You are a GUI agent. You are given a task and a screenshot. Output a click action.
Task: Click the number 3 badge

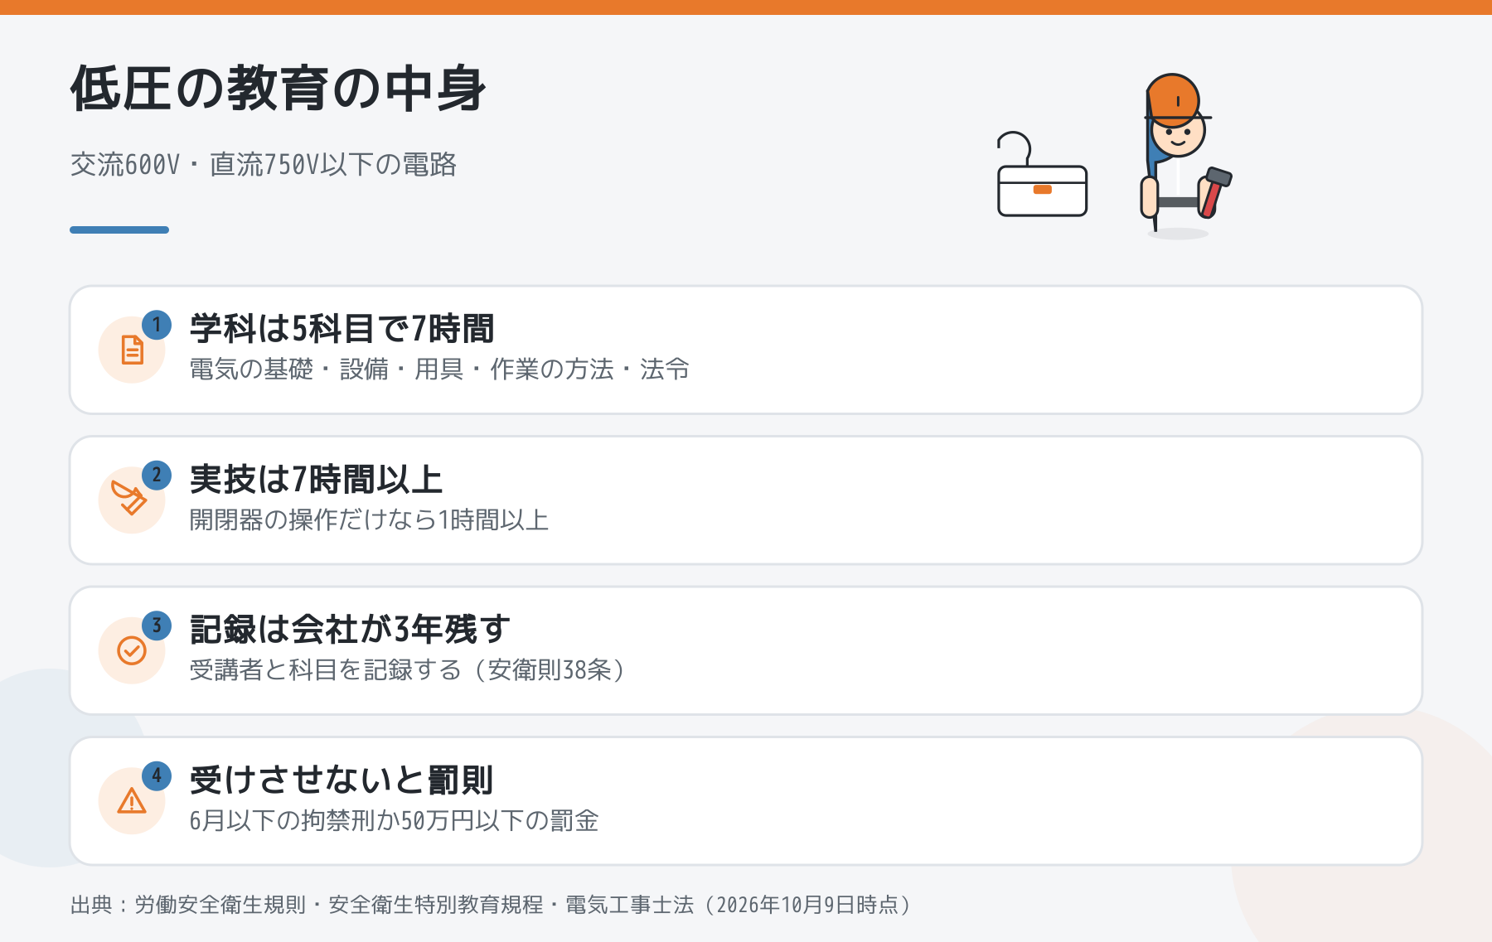coord(157,626)
